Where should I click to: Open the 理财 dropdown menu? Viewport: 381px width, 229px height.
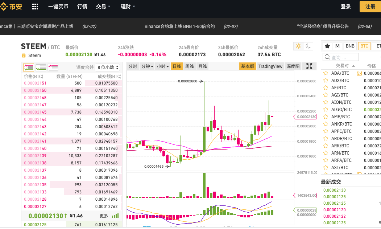128,7
